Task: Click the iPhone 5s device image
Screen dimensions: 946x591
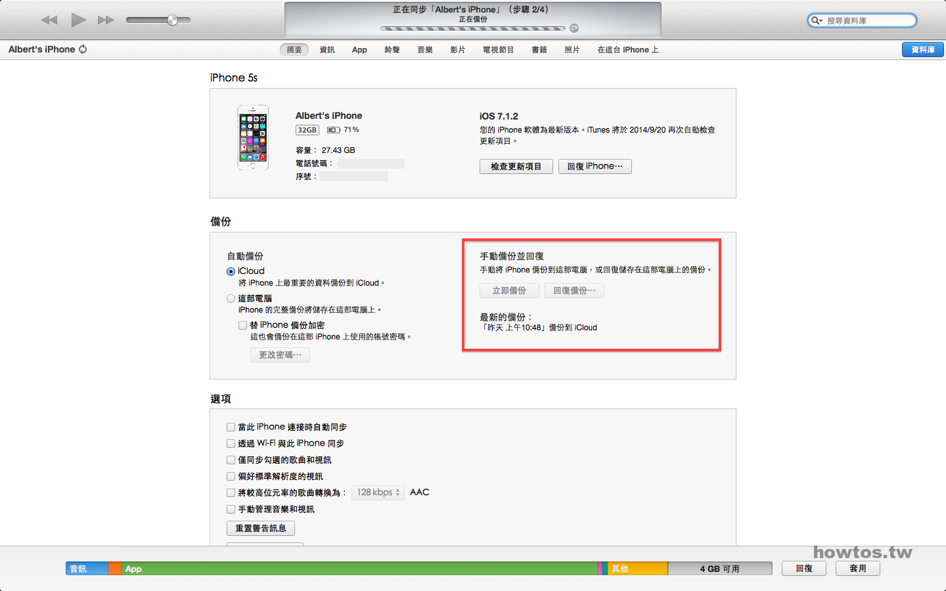Action: [253, 137]
